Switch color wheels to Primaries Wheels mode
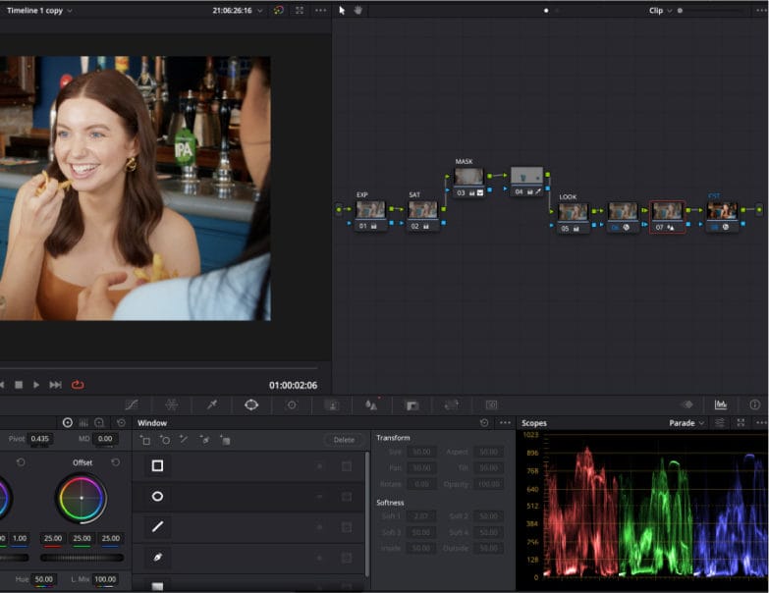This screenshot has width=769, height=593. tap(68, 422)
